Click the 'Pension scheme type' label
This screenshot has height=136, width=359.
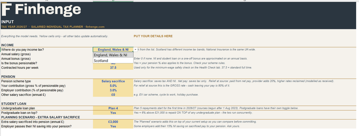[x=16, y=81]
